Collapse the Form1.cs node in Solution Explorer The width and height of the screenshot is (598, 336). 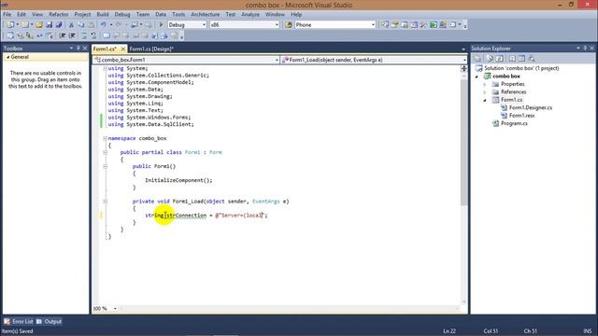[485, 100]
